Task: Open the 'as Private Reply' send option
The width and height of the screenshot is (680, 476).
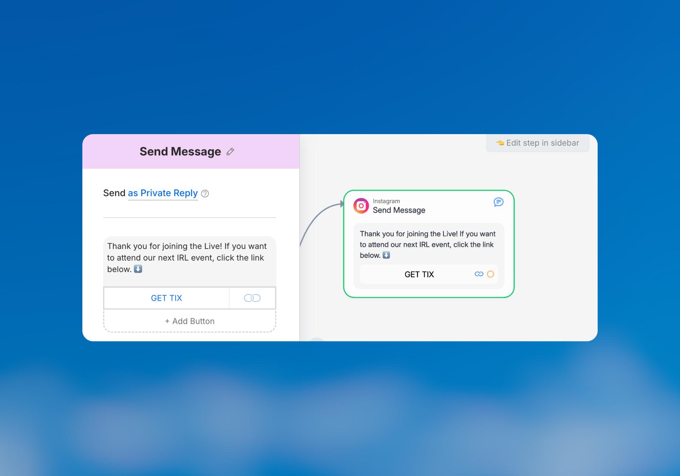Action: pos(163,193)
